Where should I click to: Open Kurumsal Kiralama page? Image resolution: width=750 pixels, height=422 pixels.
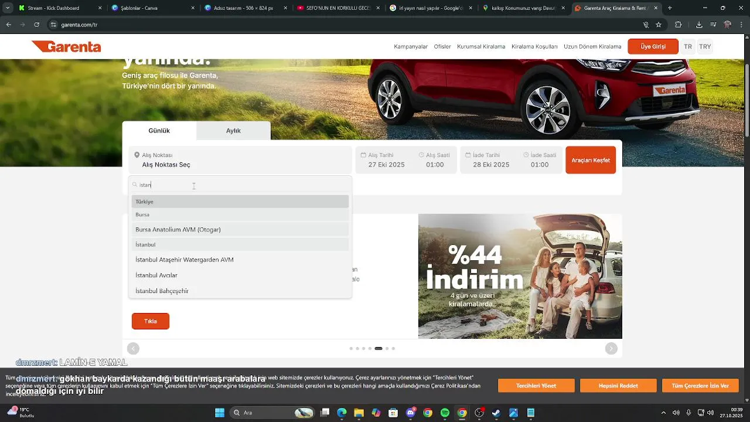(x=481, y=46)
